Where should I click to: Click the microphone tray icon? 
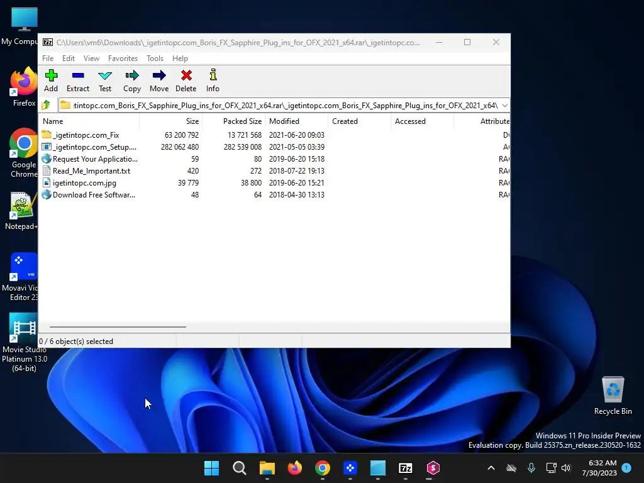531,468
